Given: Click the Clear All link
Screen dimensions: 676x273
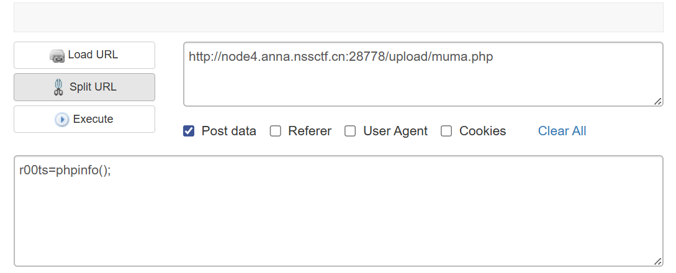Looking at the screenshot, I should point(562,131).
